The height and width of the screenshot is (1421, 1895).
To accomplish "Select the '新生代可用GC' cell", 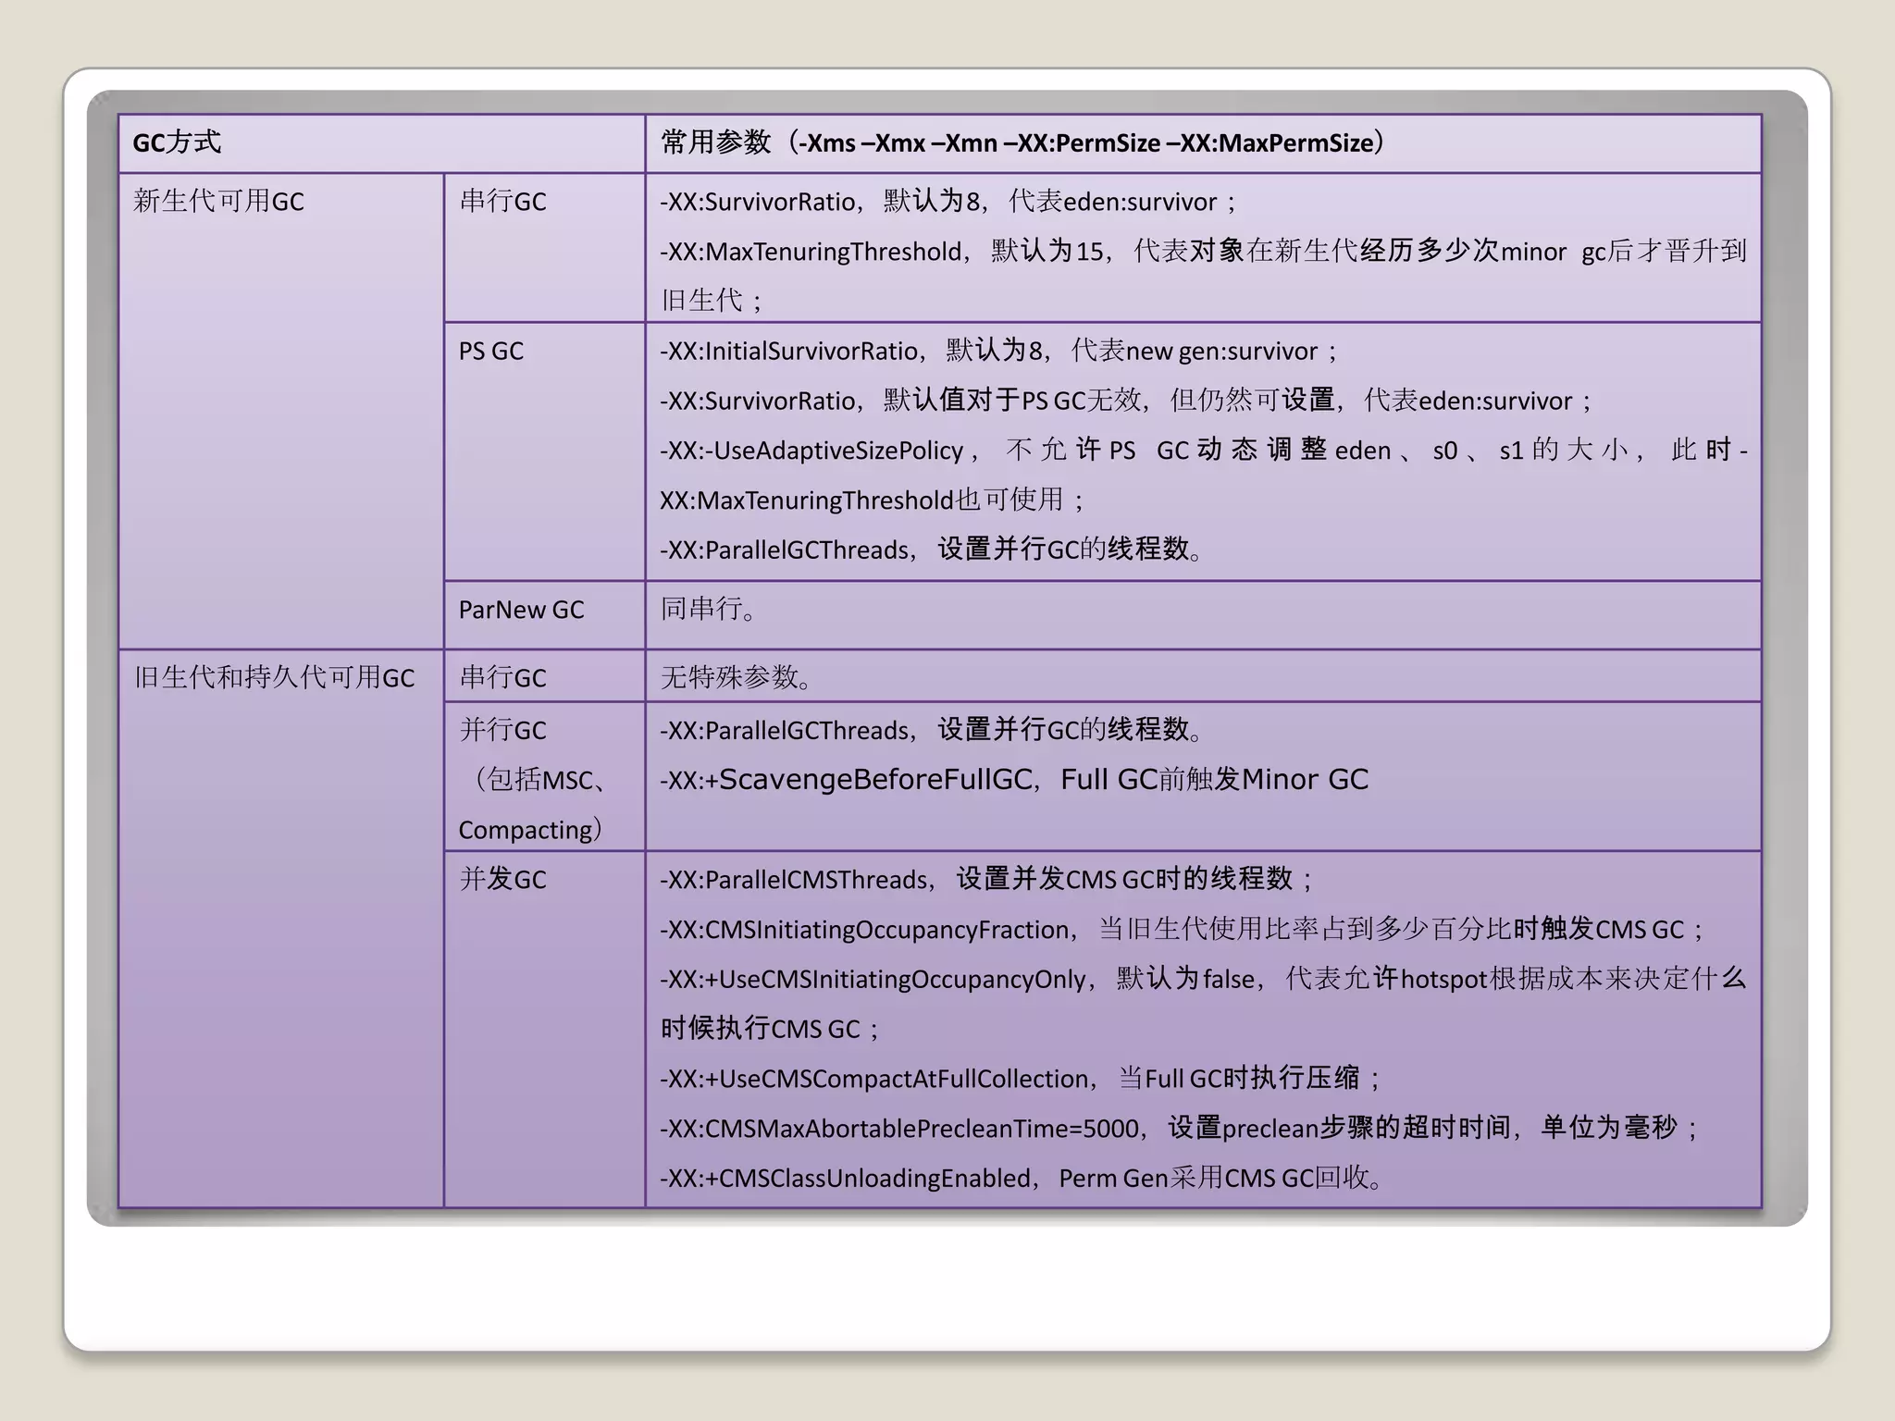I will 281,411.
